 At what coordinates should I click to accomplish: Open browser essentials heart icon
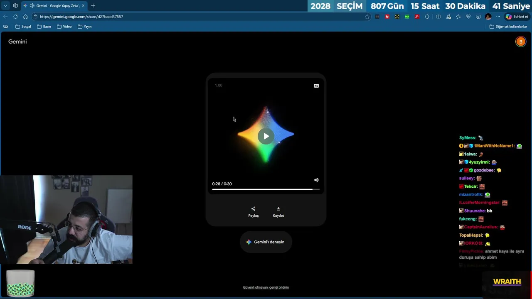468,17
